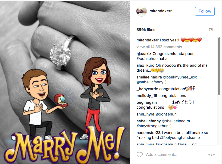The width and height of the screenshot is (222, 164).
Task: Open mirandakerr username in header
Action: click(x=161, y=11)
